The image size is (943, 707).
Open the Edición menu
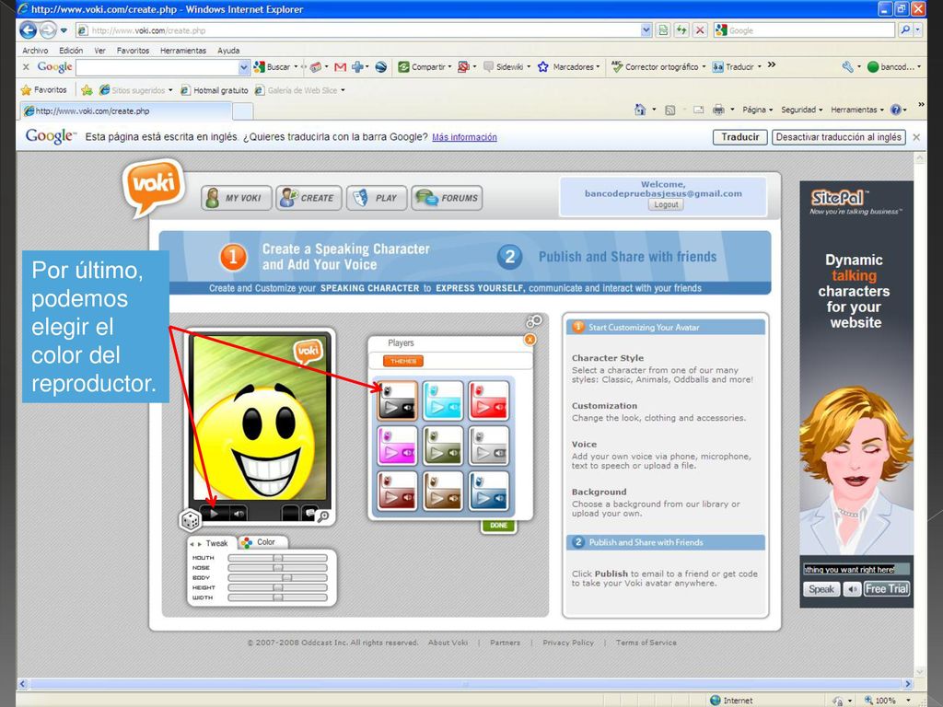pos(71,51)
